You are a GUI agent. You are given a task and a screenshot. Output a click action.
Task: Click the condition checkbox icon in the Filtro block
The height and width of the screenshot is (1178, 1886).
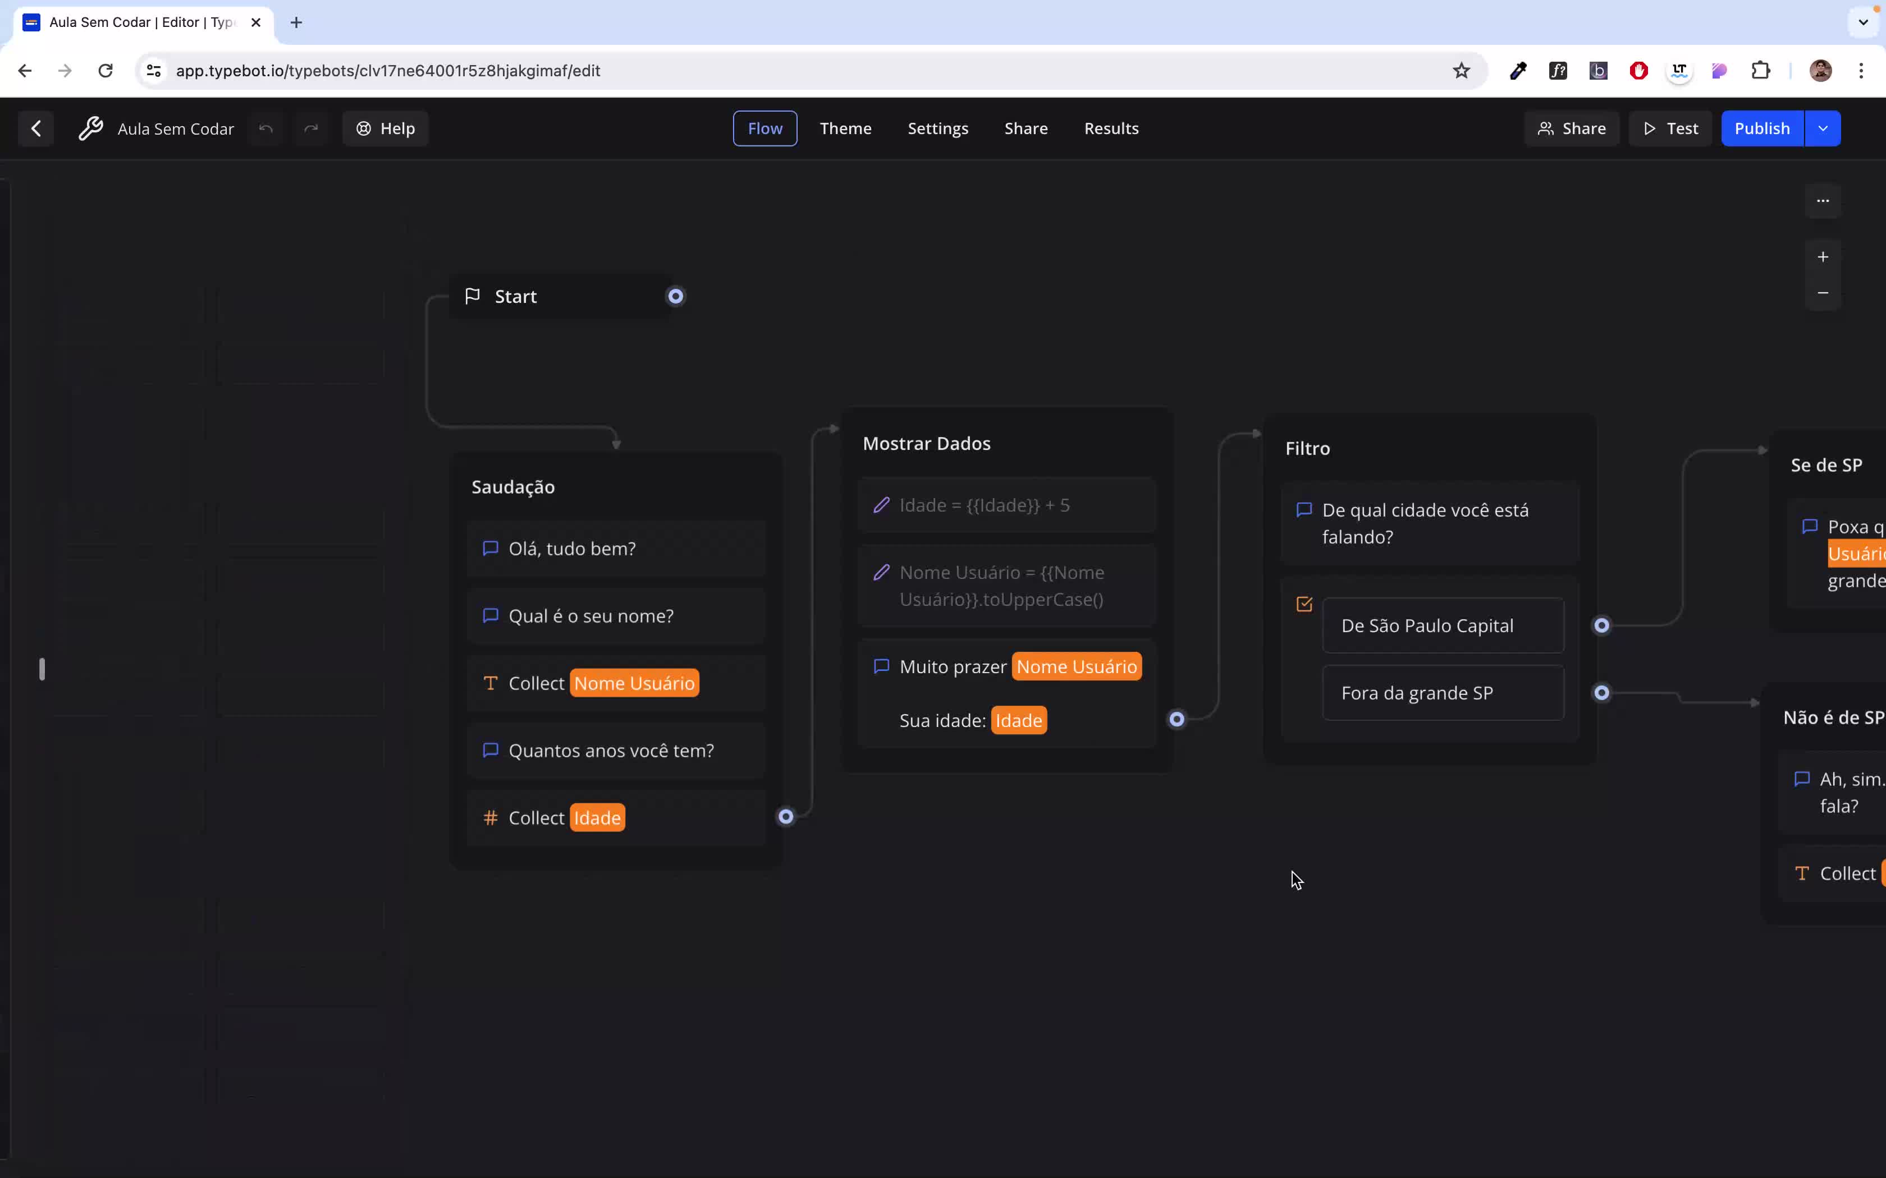(x=1303, y=604)
